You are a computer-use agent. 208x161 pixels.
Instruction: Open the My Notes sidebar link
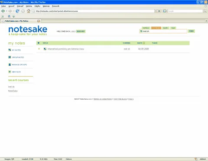coord(16,50)
